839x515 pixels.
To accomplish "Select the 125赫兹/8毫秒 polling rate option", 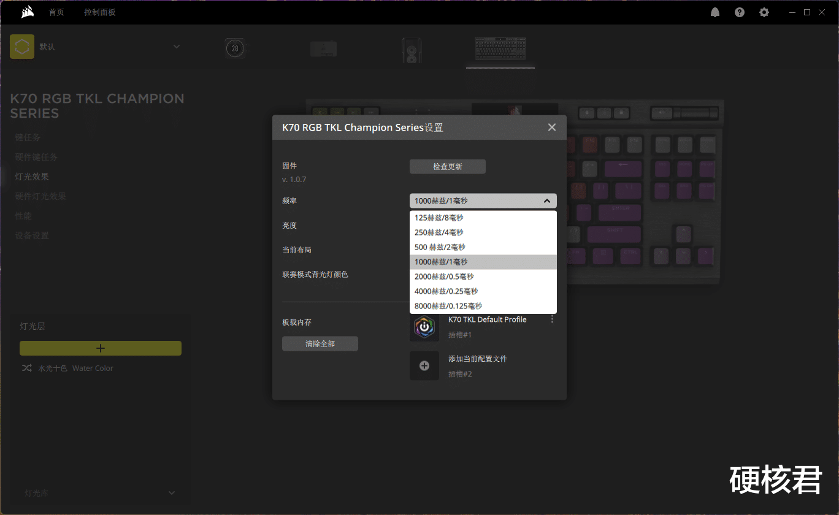I will tap(439, 217).
